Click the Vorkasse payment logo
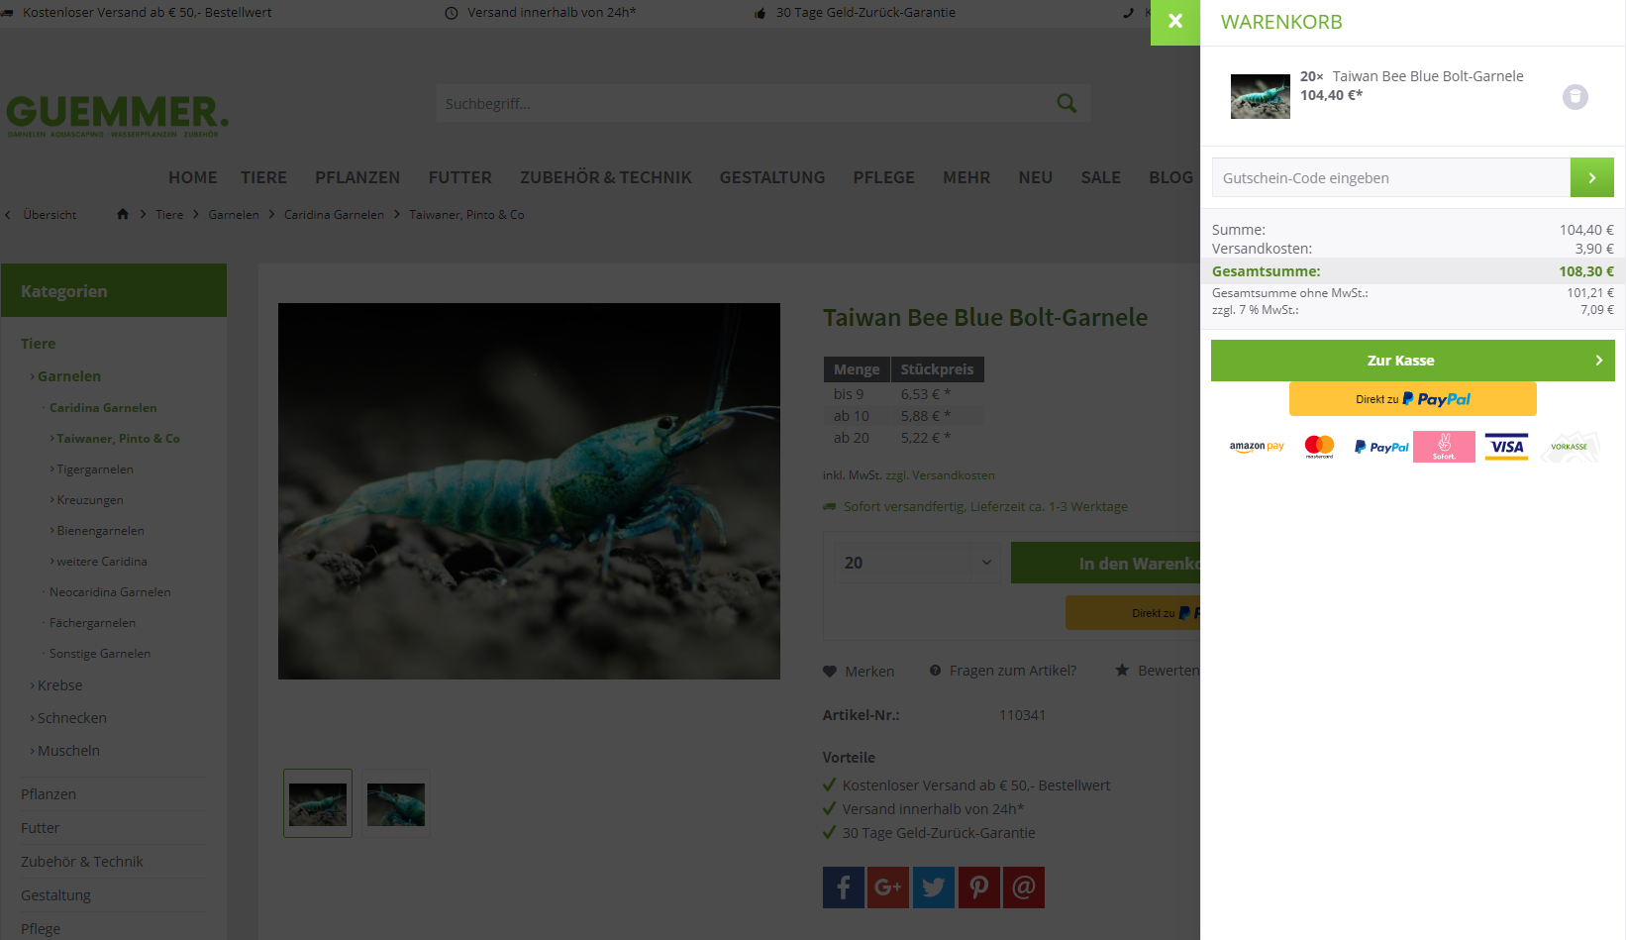This screenshot has height=940, width=1626. [1569, 447]
